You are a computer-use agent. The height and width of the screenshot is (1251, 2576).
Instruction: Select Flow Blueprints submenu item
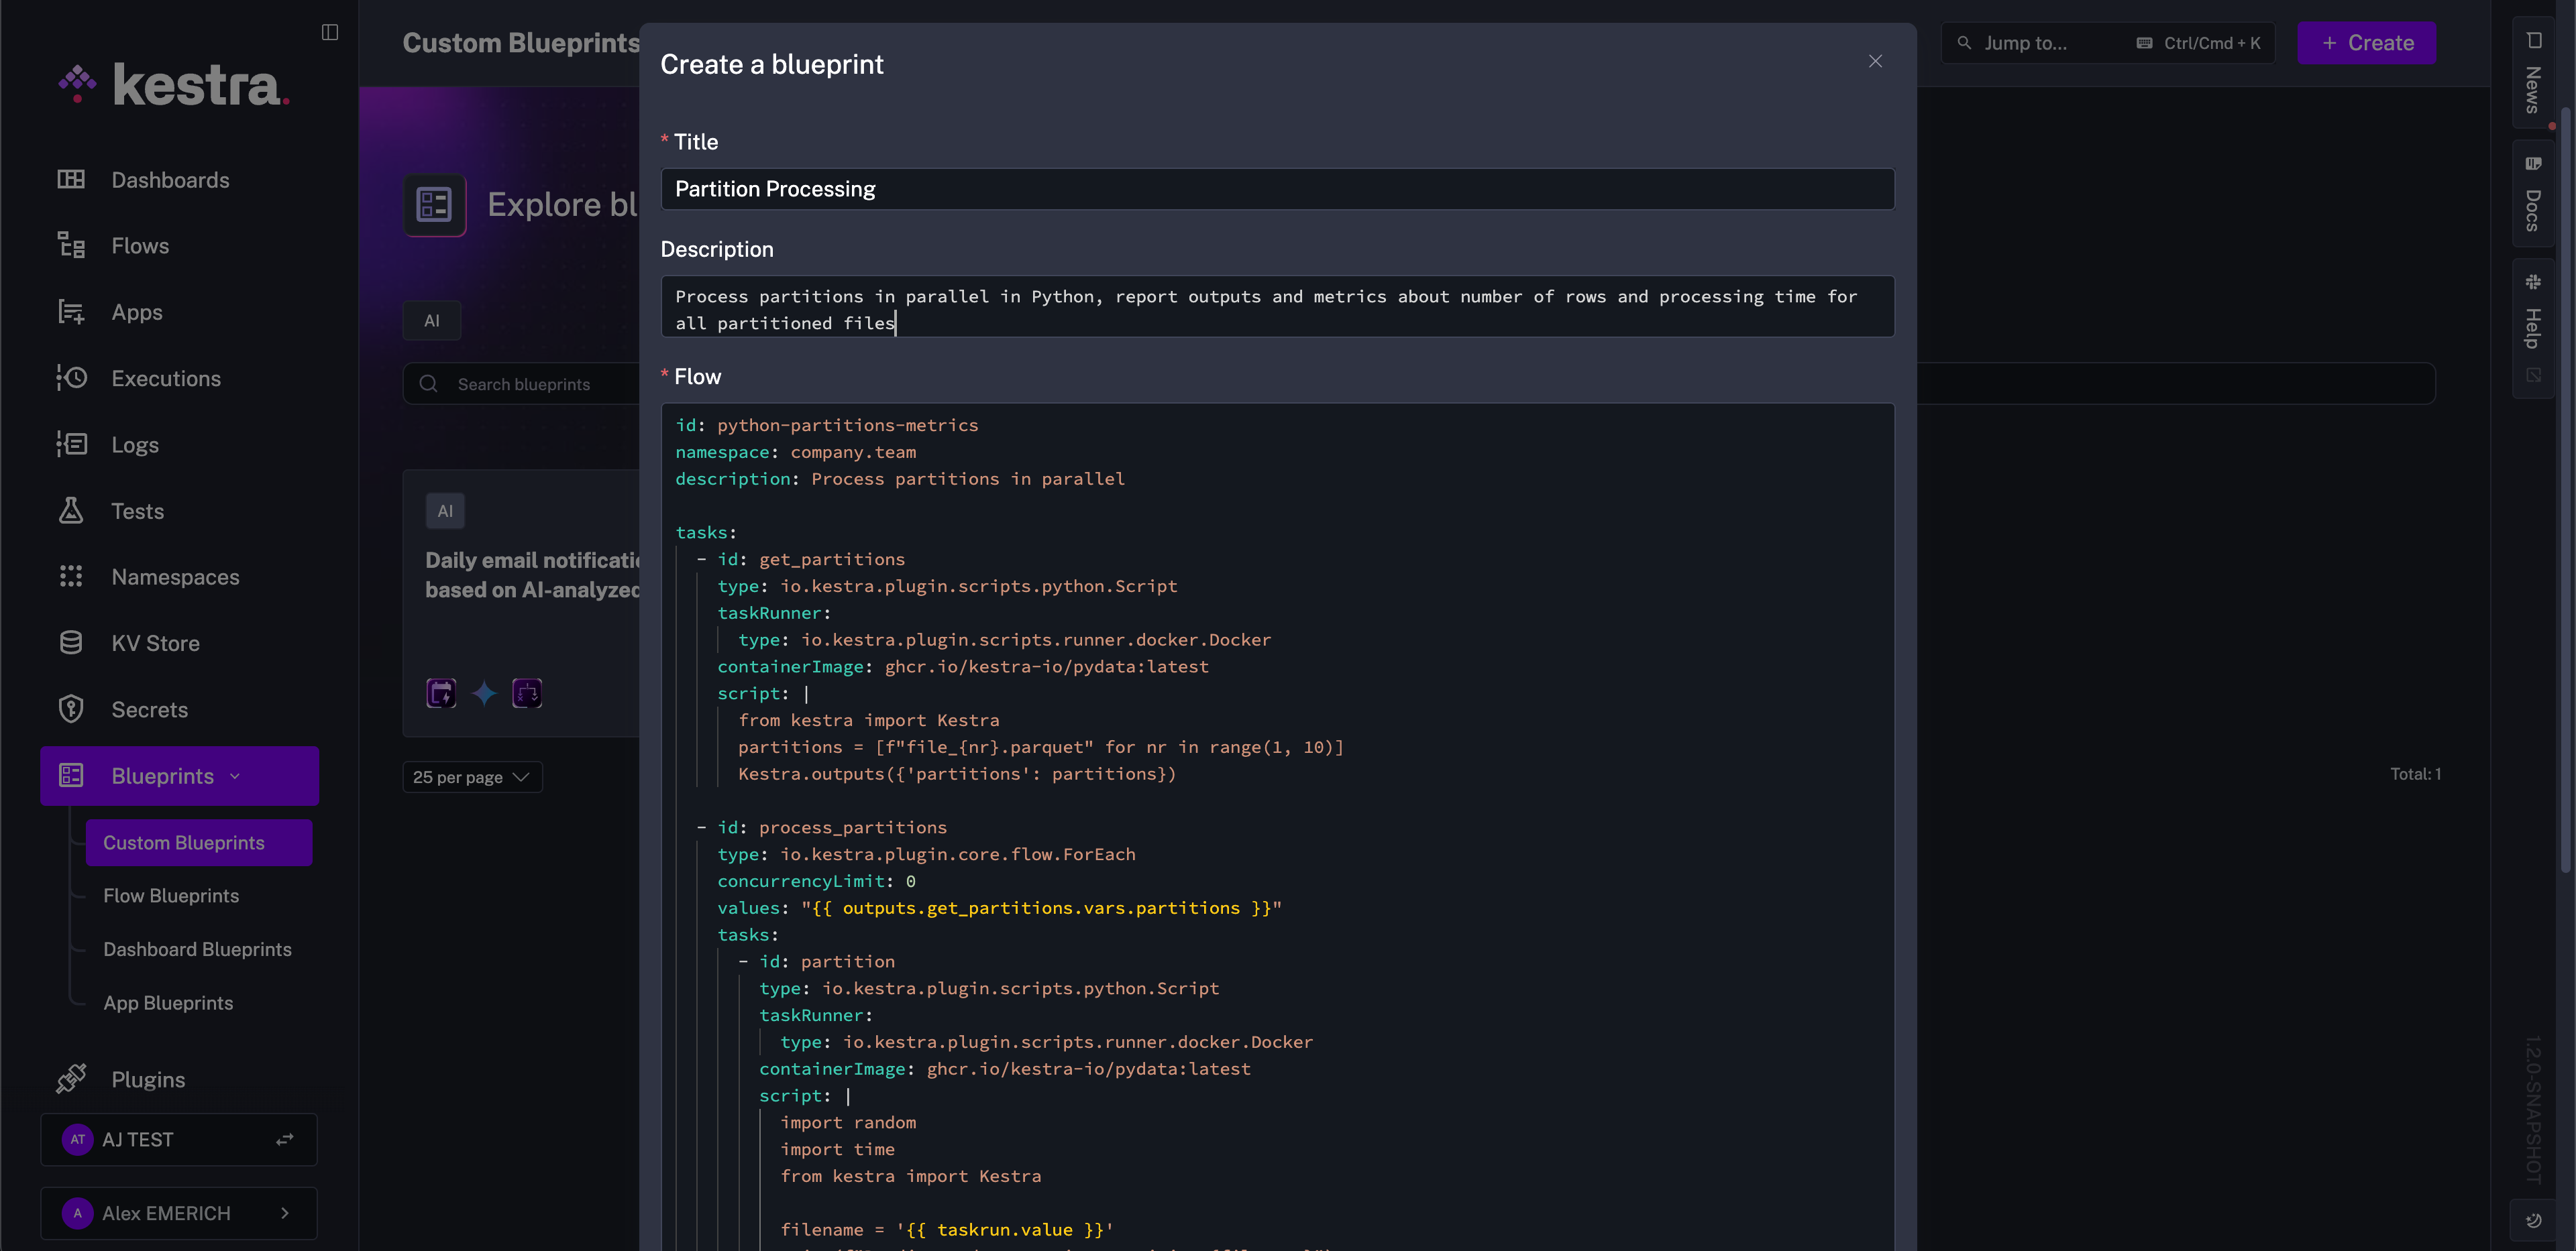[171, 896]
